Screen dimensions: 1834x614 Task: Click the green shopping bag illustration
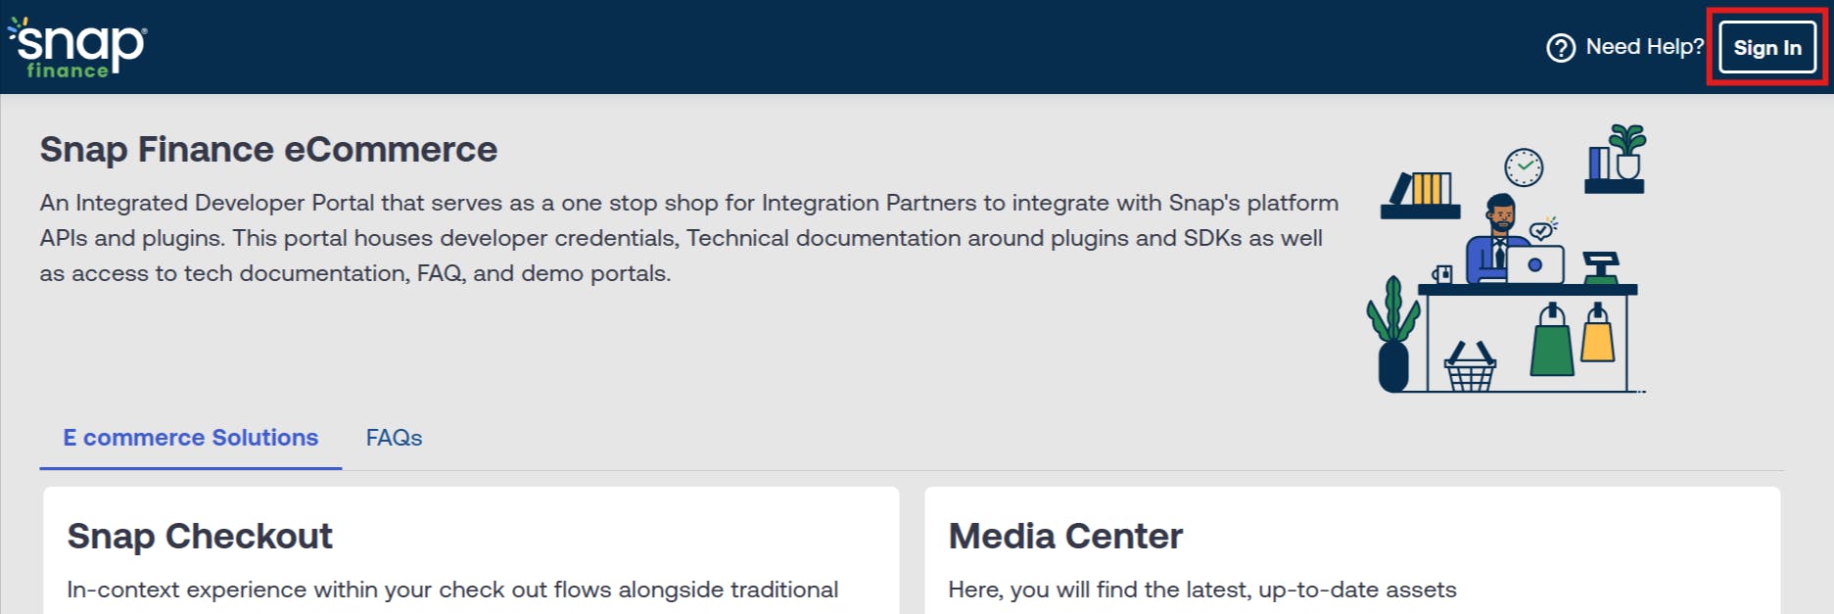coord(1552,342)
